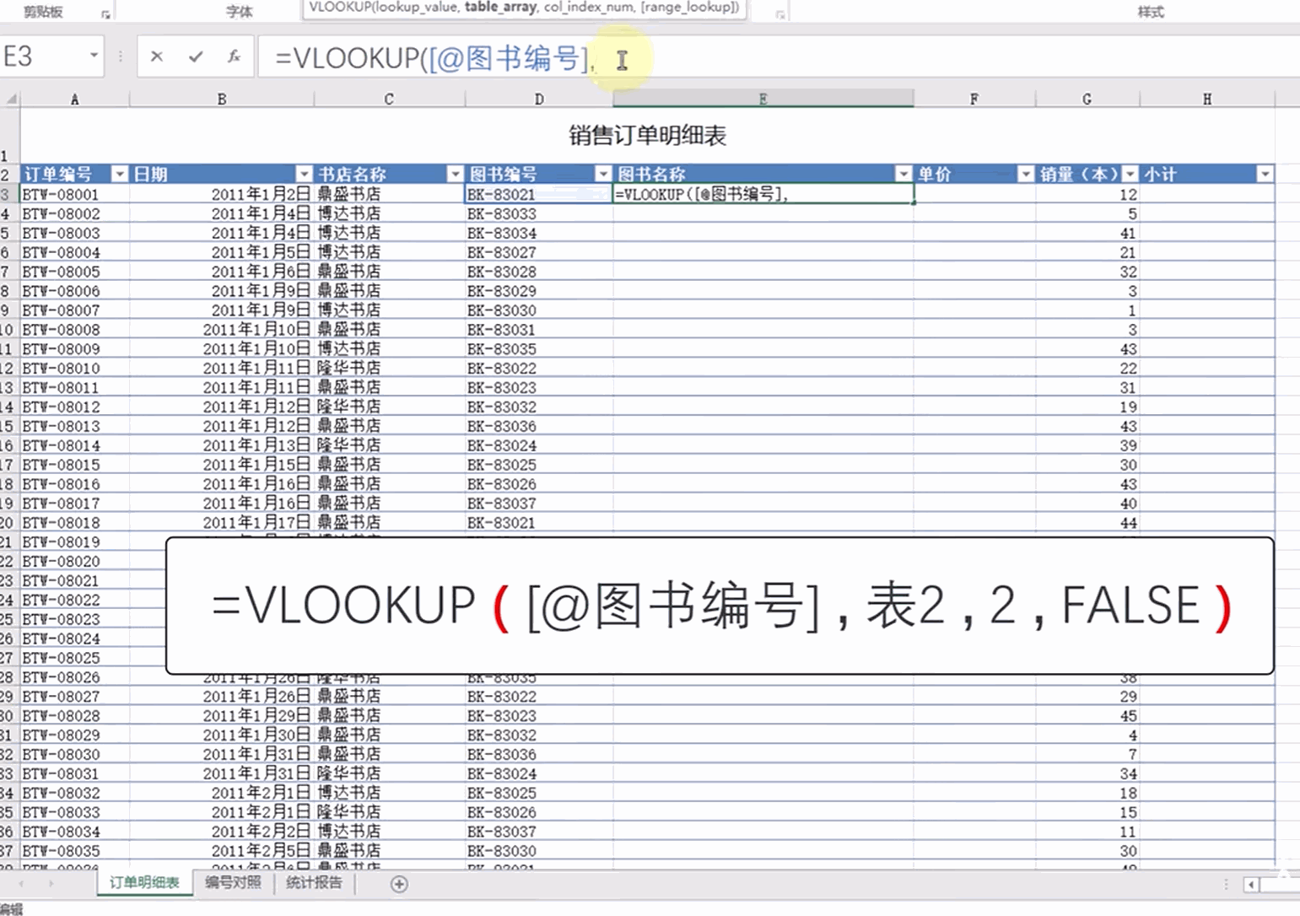Click the next-sheet navigation arrow
Viewport: 1300px width, 916px height.
[x=51, y=884]
